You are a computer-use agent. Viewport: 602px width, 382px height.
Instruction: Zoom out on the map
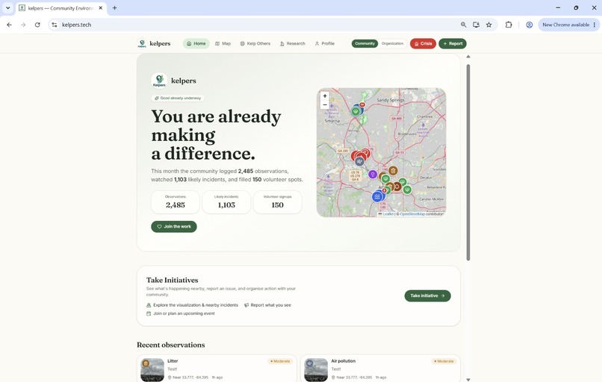(x=325, y=104)
